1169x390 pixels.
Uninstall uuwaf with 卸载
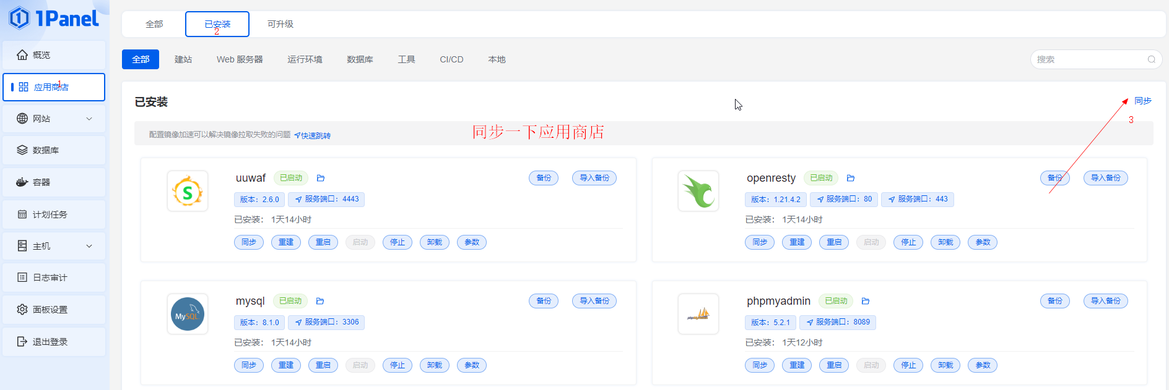pos(435,242)
